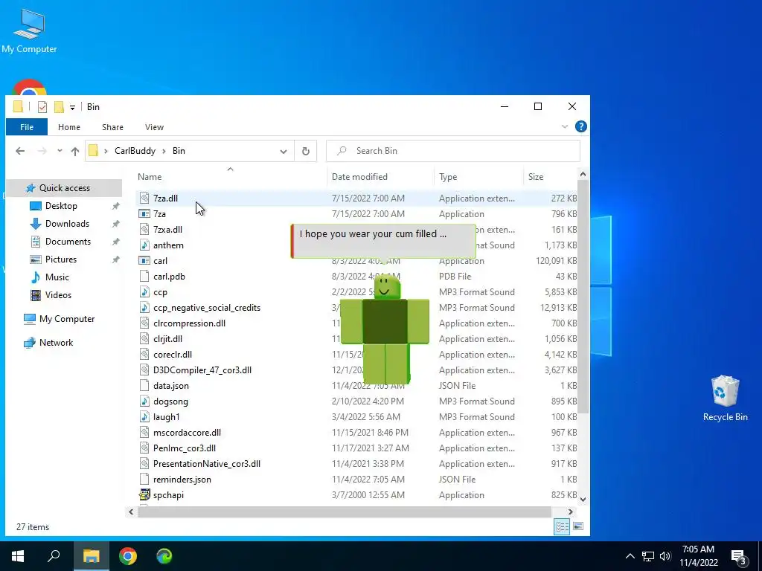Expand the ribbon with chevron arrow

[565, 126]
